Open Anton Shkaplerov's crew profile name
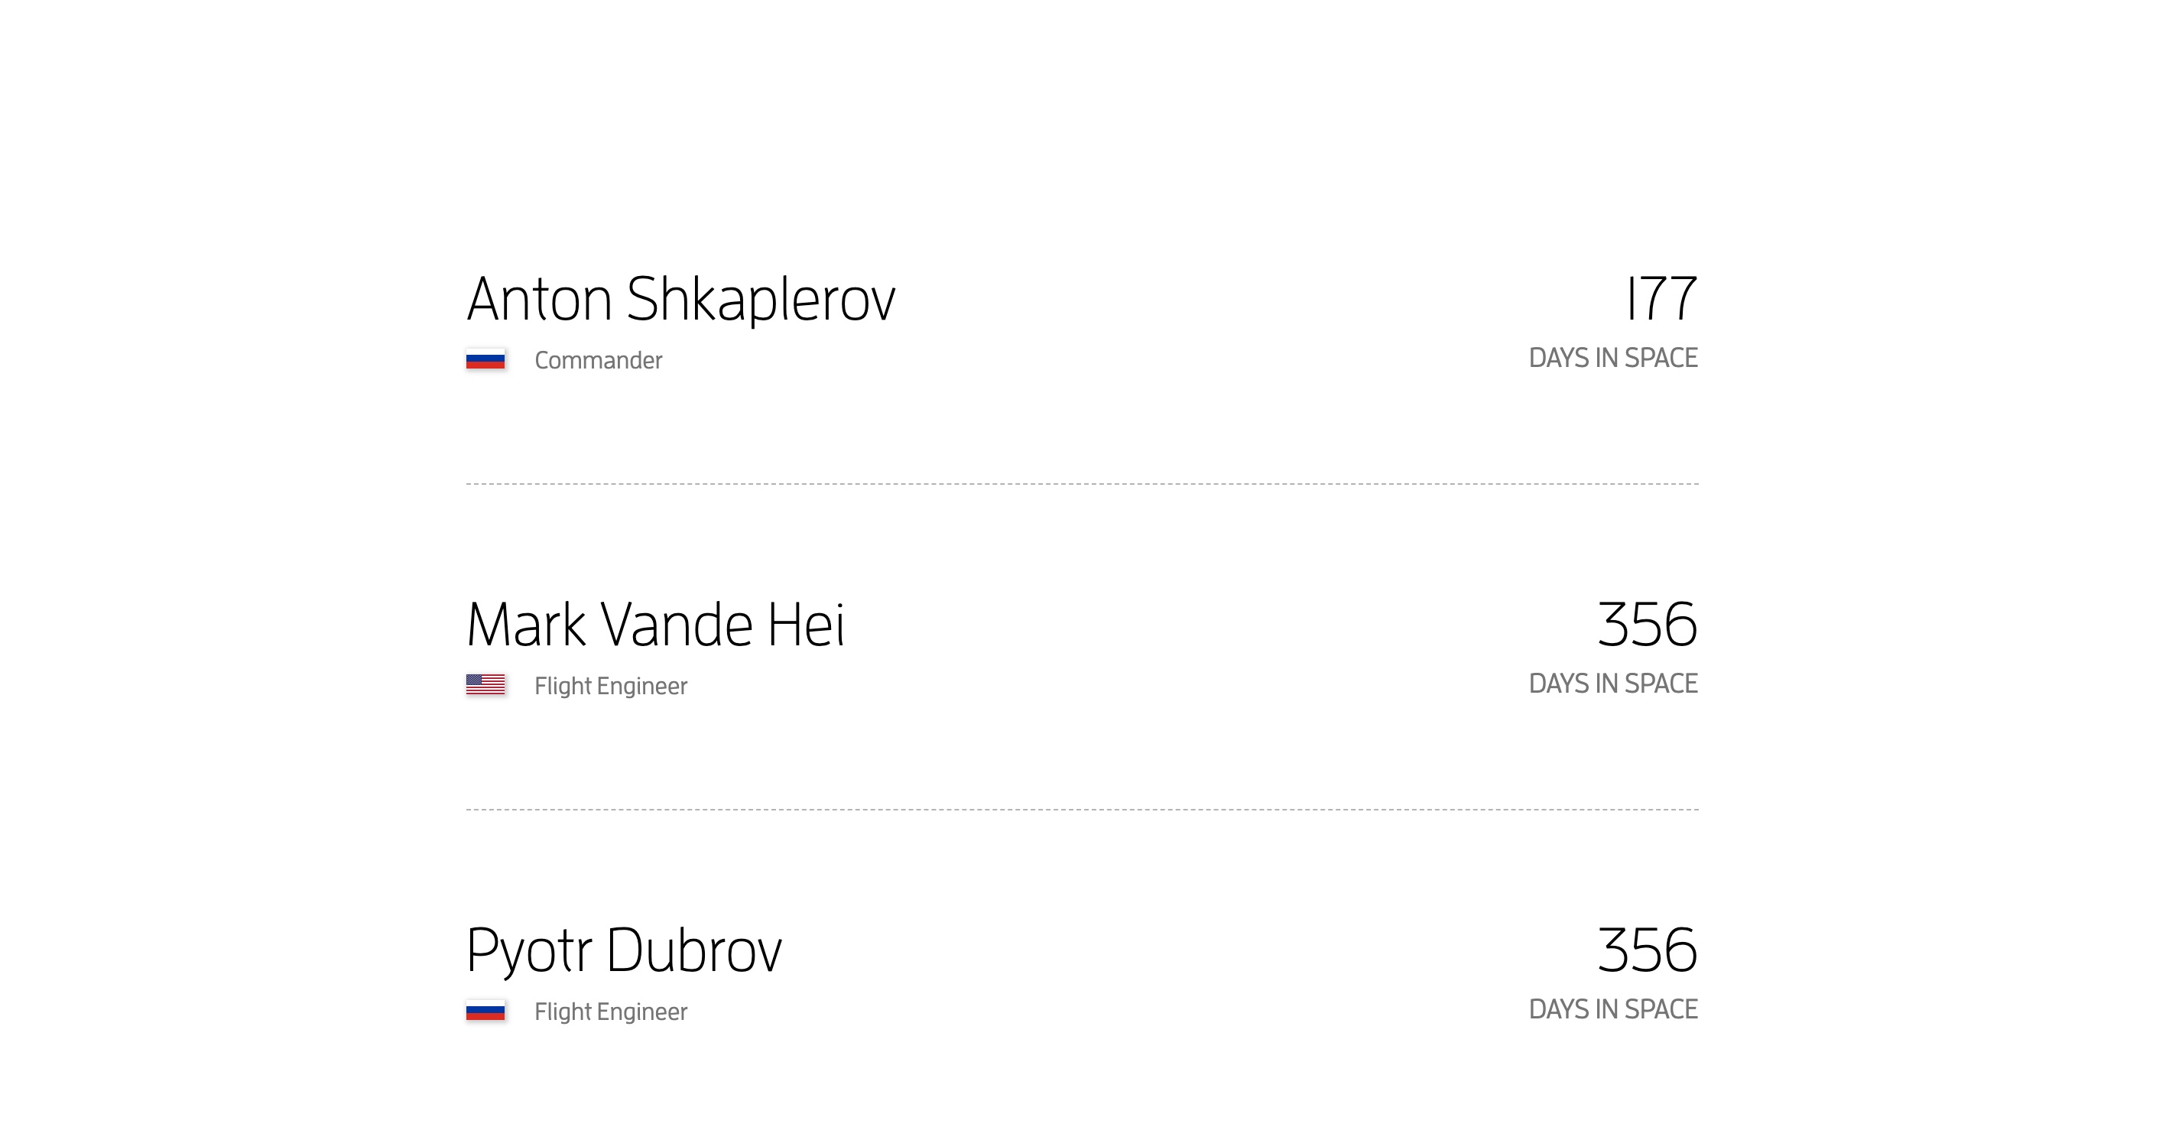 [680, 299]
